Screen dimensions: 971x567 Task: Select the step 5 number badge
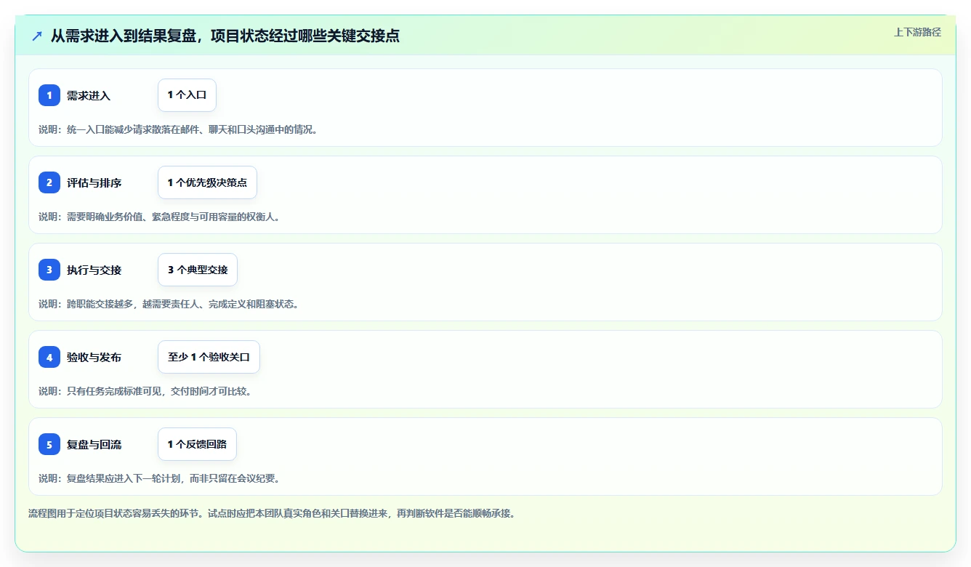point(49,444)
